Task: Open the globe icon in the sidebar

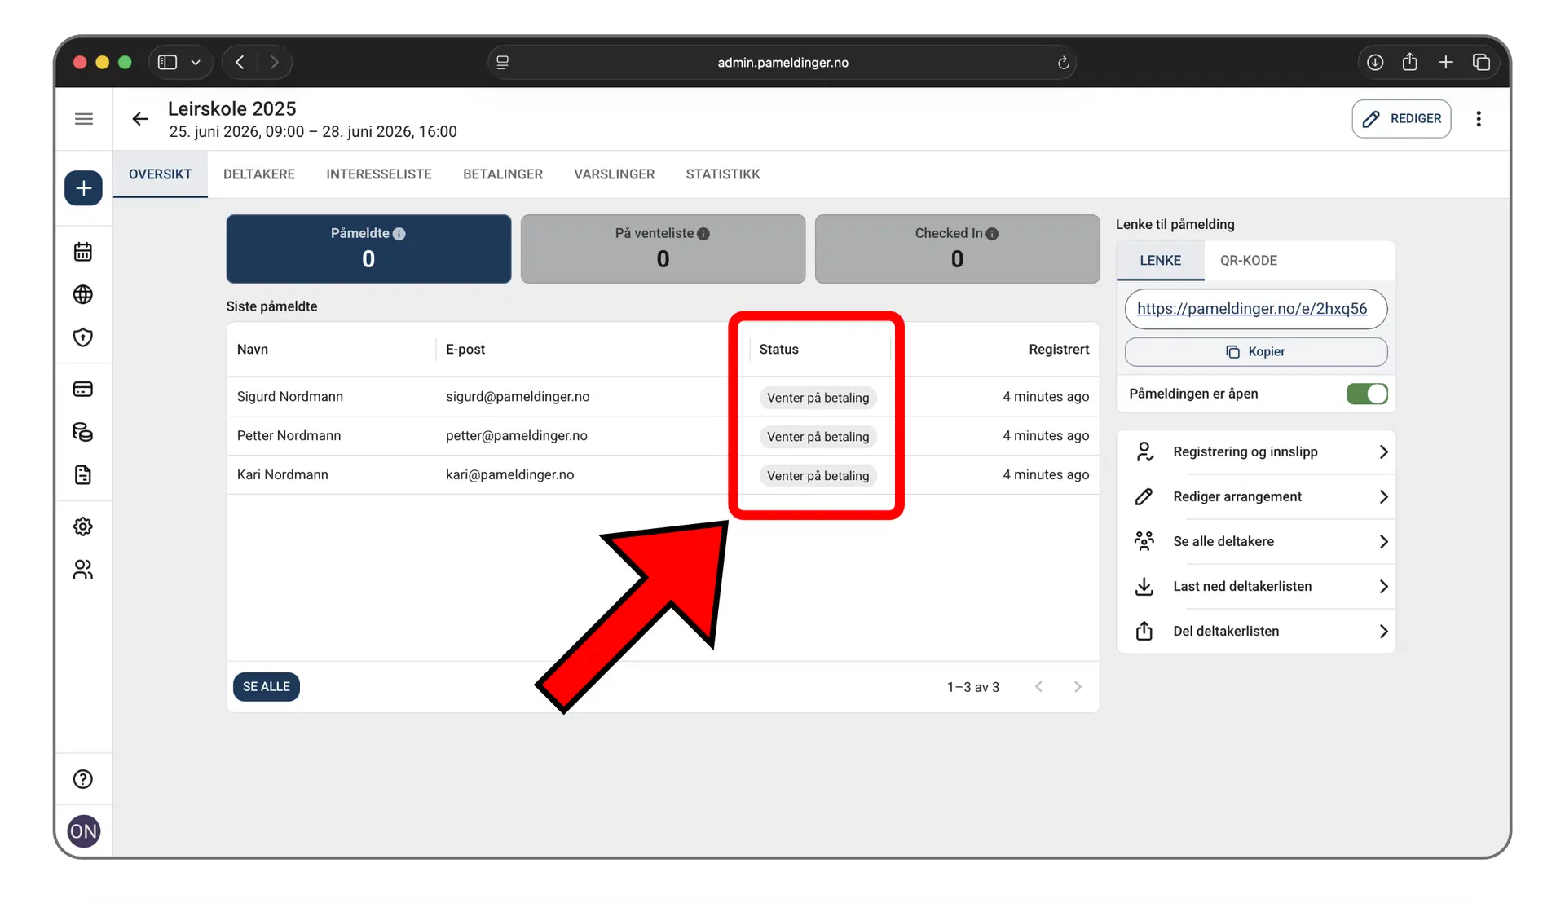Action: pyautogui.click(x=83, y=294)
